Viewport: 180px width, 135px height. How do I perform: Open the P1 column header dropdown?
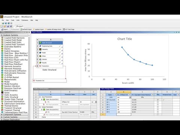coord(130,95)
